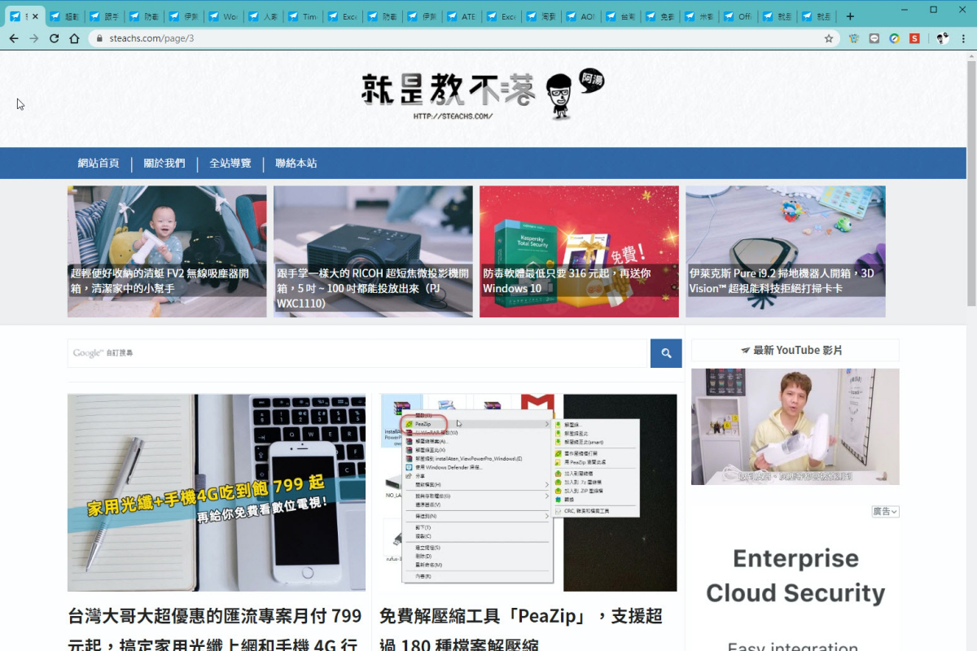
Task: Open the LINE browser extension
Action: tap(874, 38)
